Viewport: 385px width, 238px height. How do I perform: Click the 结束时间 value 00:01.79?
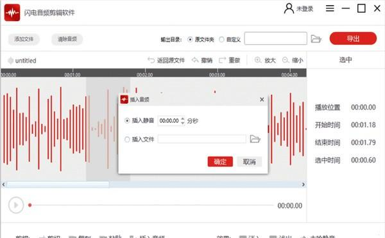(x=363, y=143)
